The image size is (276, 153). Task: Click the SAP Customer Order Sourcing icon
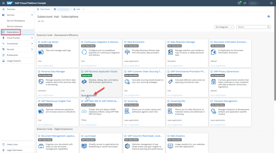tap(127, 82)
